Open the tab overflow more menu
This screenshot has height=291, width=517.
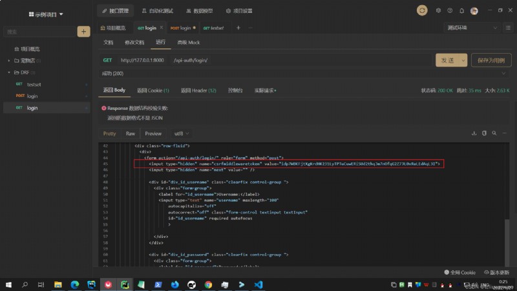(250, 28)
